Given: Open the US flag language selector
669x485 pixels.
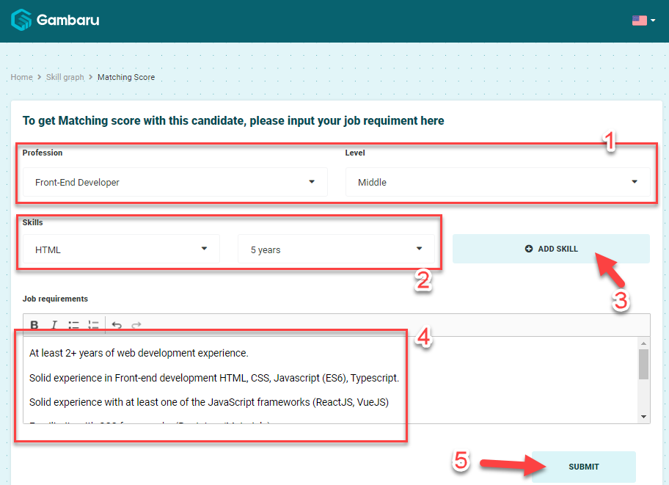Looking at the screenshot, I should pyautogui.click(x=643, y=21).
